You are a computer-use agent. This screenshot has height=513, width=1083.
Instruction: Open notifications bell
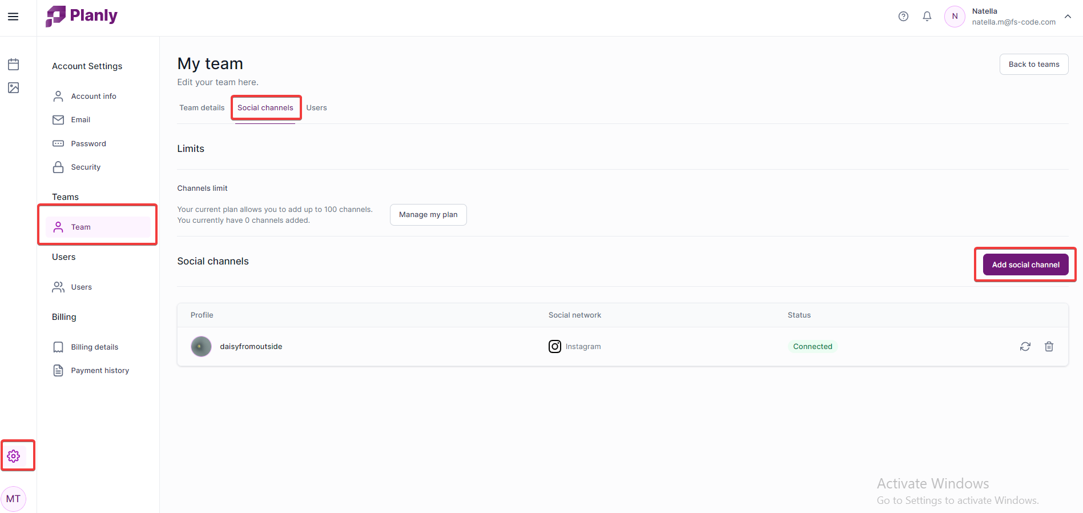(x=927, y=17)
